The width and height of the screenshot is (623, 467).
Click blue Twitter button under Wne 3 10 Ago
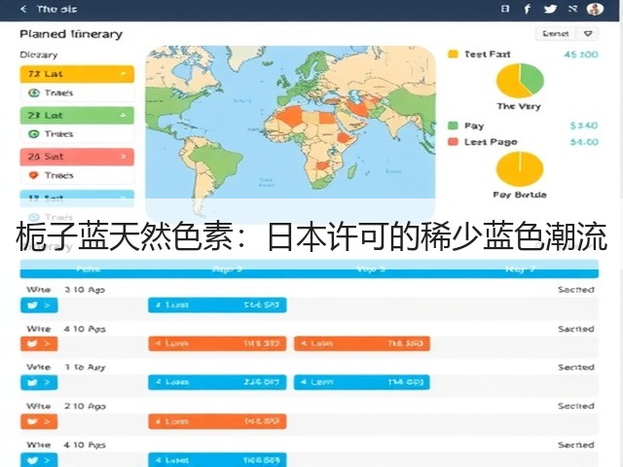point(39,305)
